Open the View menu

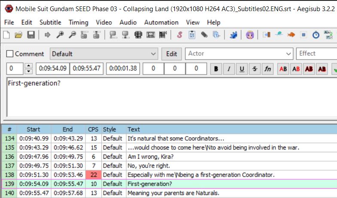pyautogui.click(x=193, y=22)
